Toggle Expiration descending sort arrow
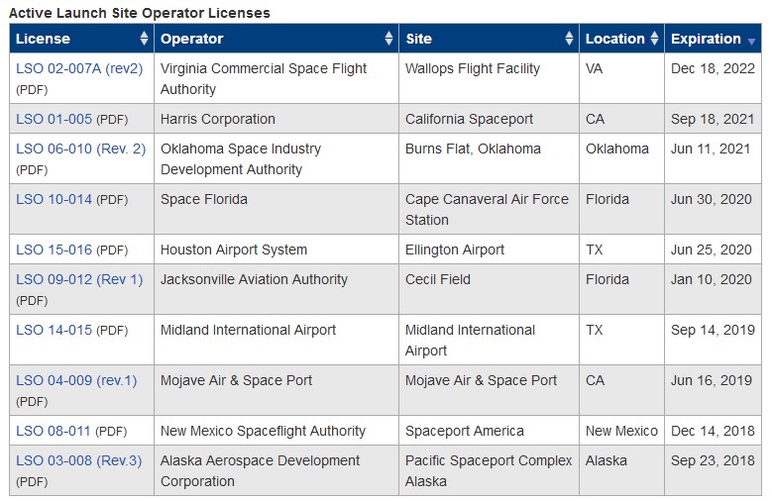Screen dimensions: 772x501 pos(751,42)
